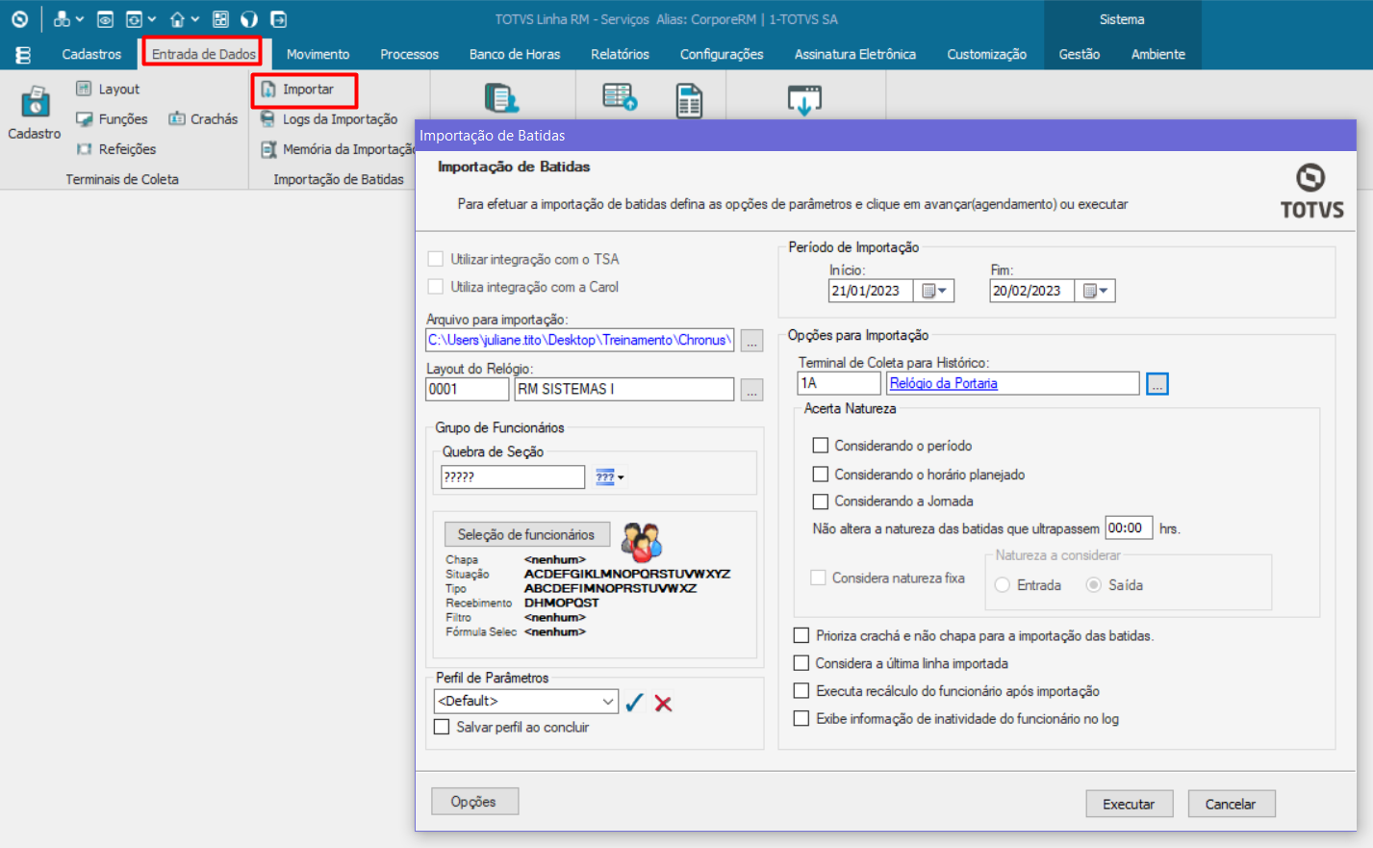This screenshot has height=848, width=1373.
Task: Switch to Cadastros ribbon tab
Action: [x=91, y=55]
